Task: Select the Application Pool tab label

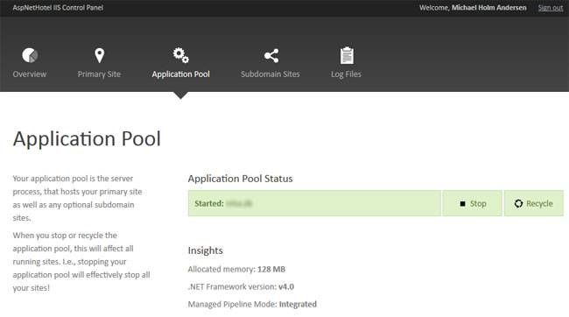Action: click(x=180, y=74)
